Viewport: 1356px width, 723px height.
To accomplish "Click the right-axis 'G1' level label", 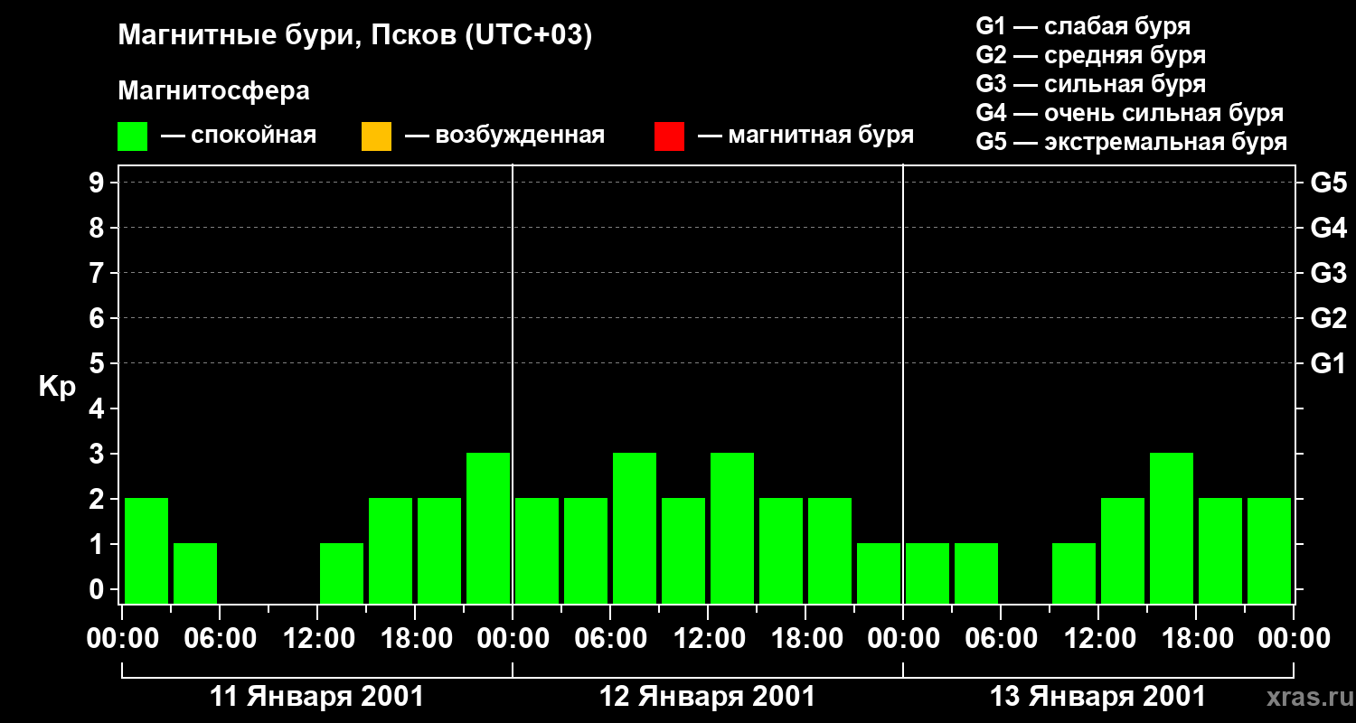I will (x=1329, y=364).
